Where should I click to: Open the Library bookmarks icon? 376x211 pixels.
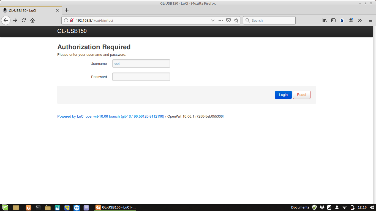pyautogui.click(x=325, y=20)
